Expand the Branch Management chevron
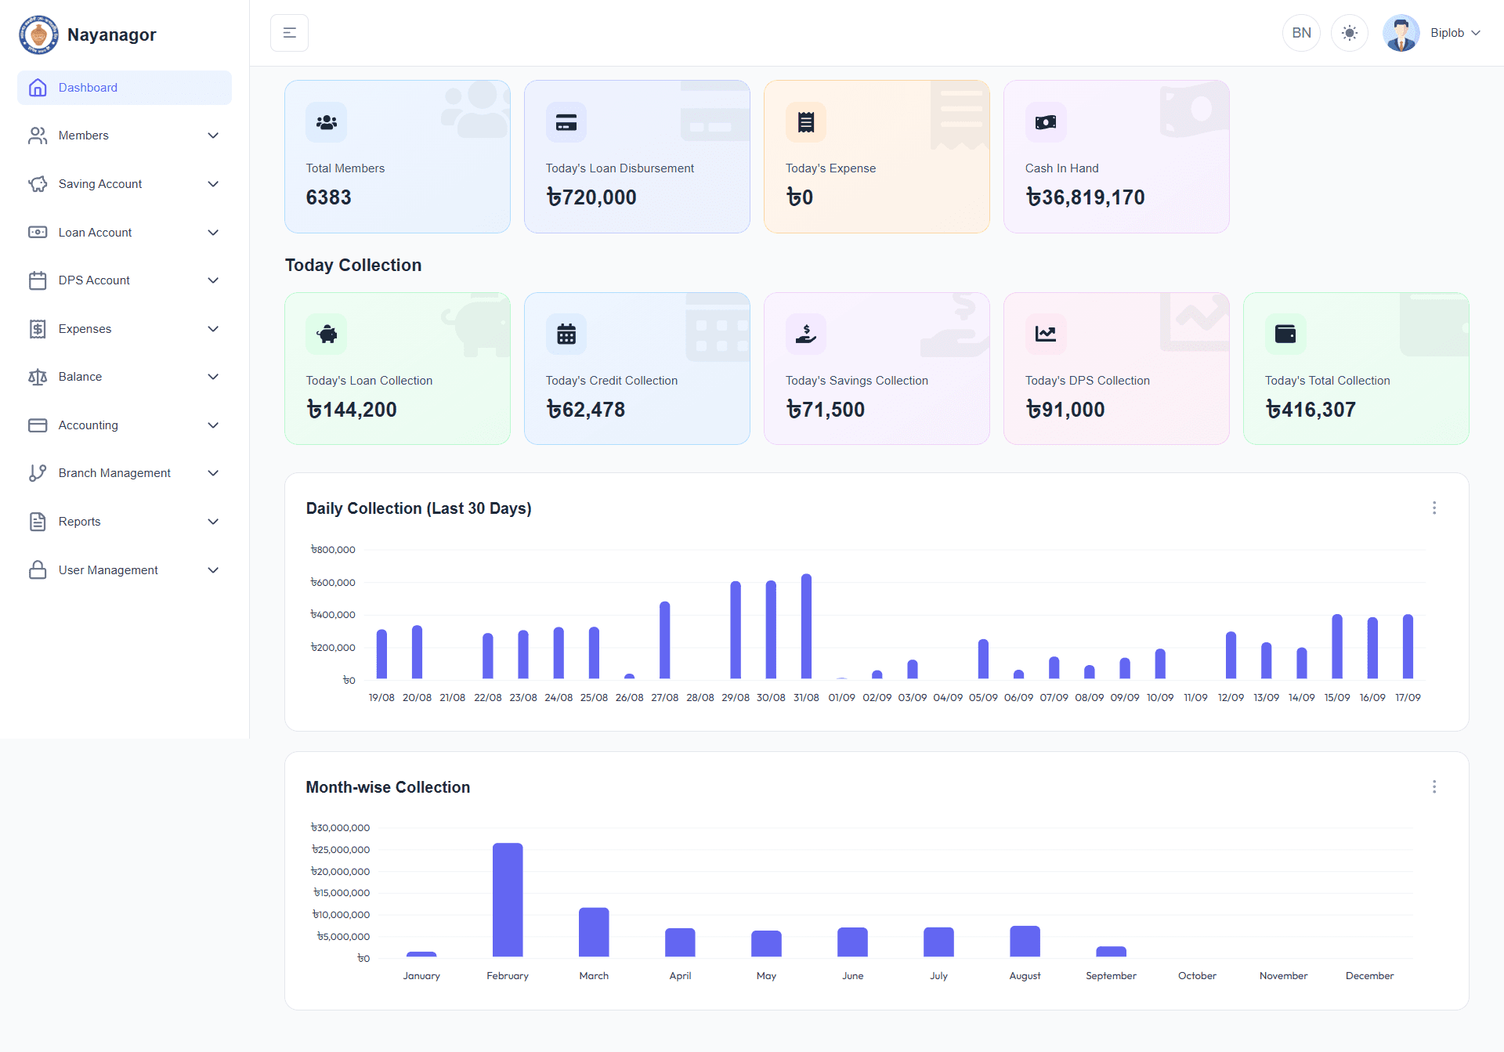Image resolution: width=1504 pixels, height=1052 pixels. pyautogui.click(x=213, y=473)
